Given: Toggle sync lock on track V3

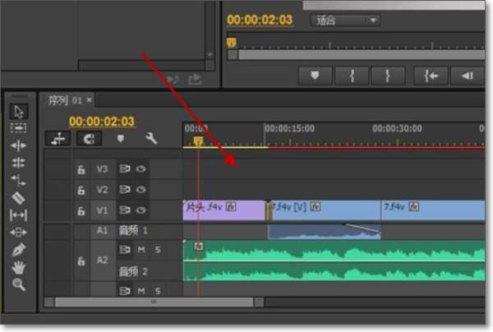Looking at the screenshot, I should 125,169.
